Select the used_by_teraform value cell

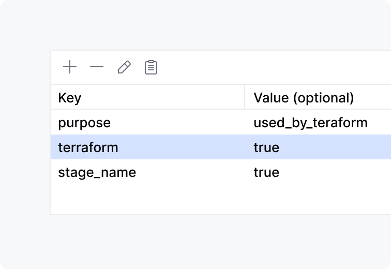click(x=310, y=123)
